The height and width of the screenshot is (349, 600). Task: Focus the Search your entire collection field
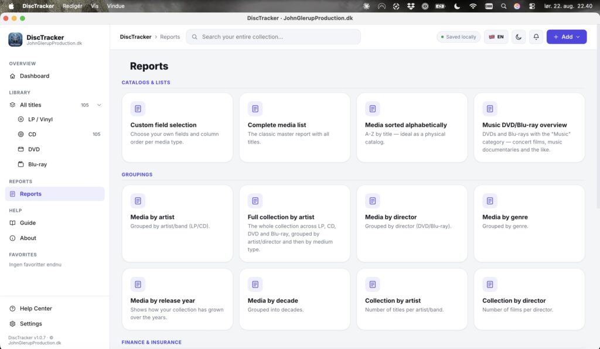273,37
